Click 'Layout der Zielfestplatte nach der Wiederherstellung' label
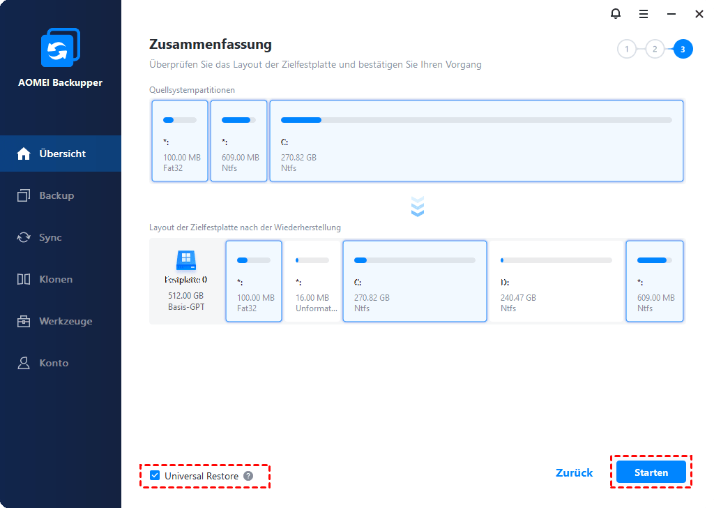This screenshot has height=508, width=714. (245, 227)
